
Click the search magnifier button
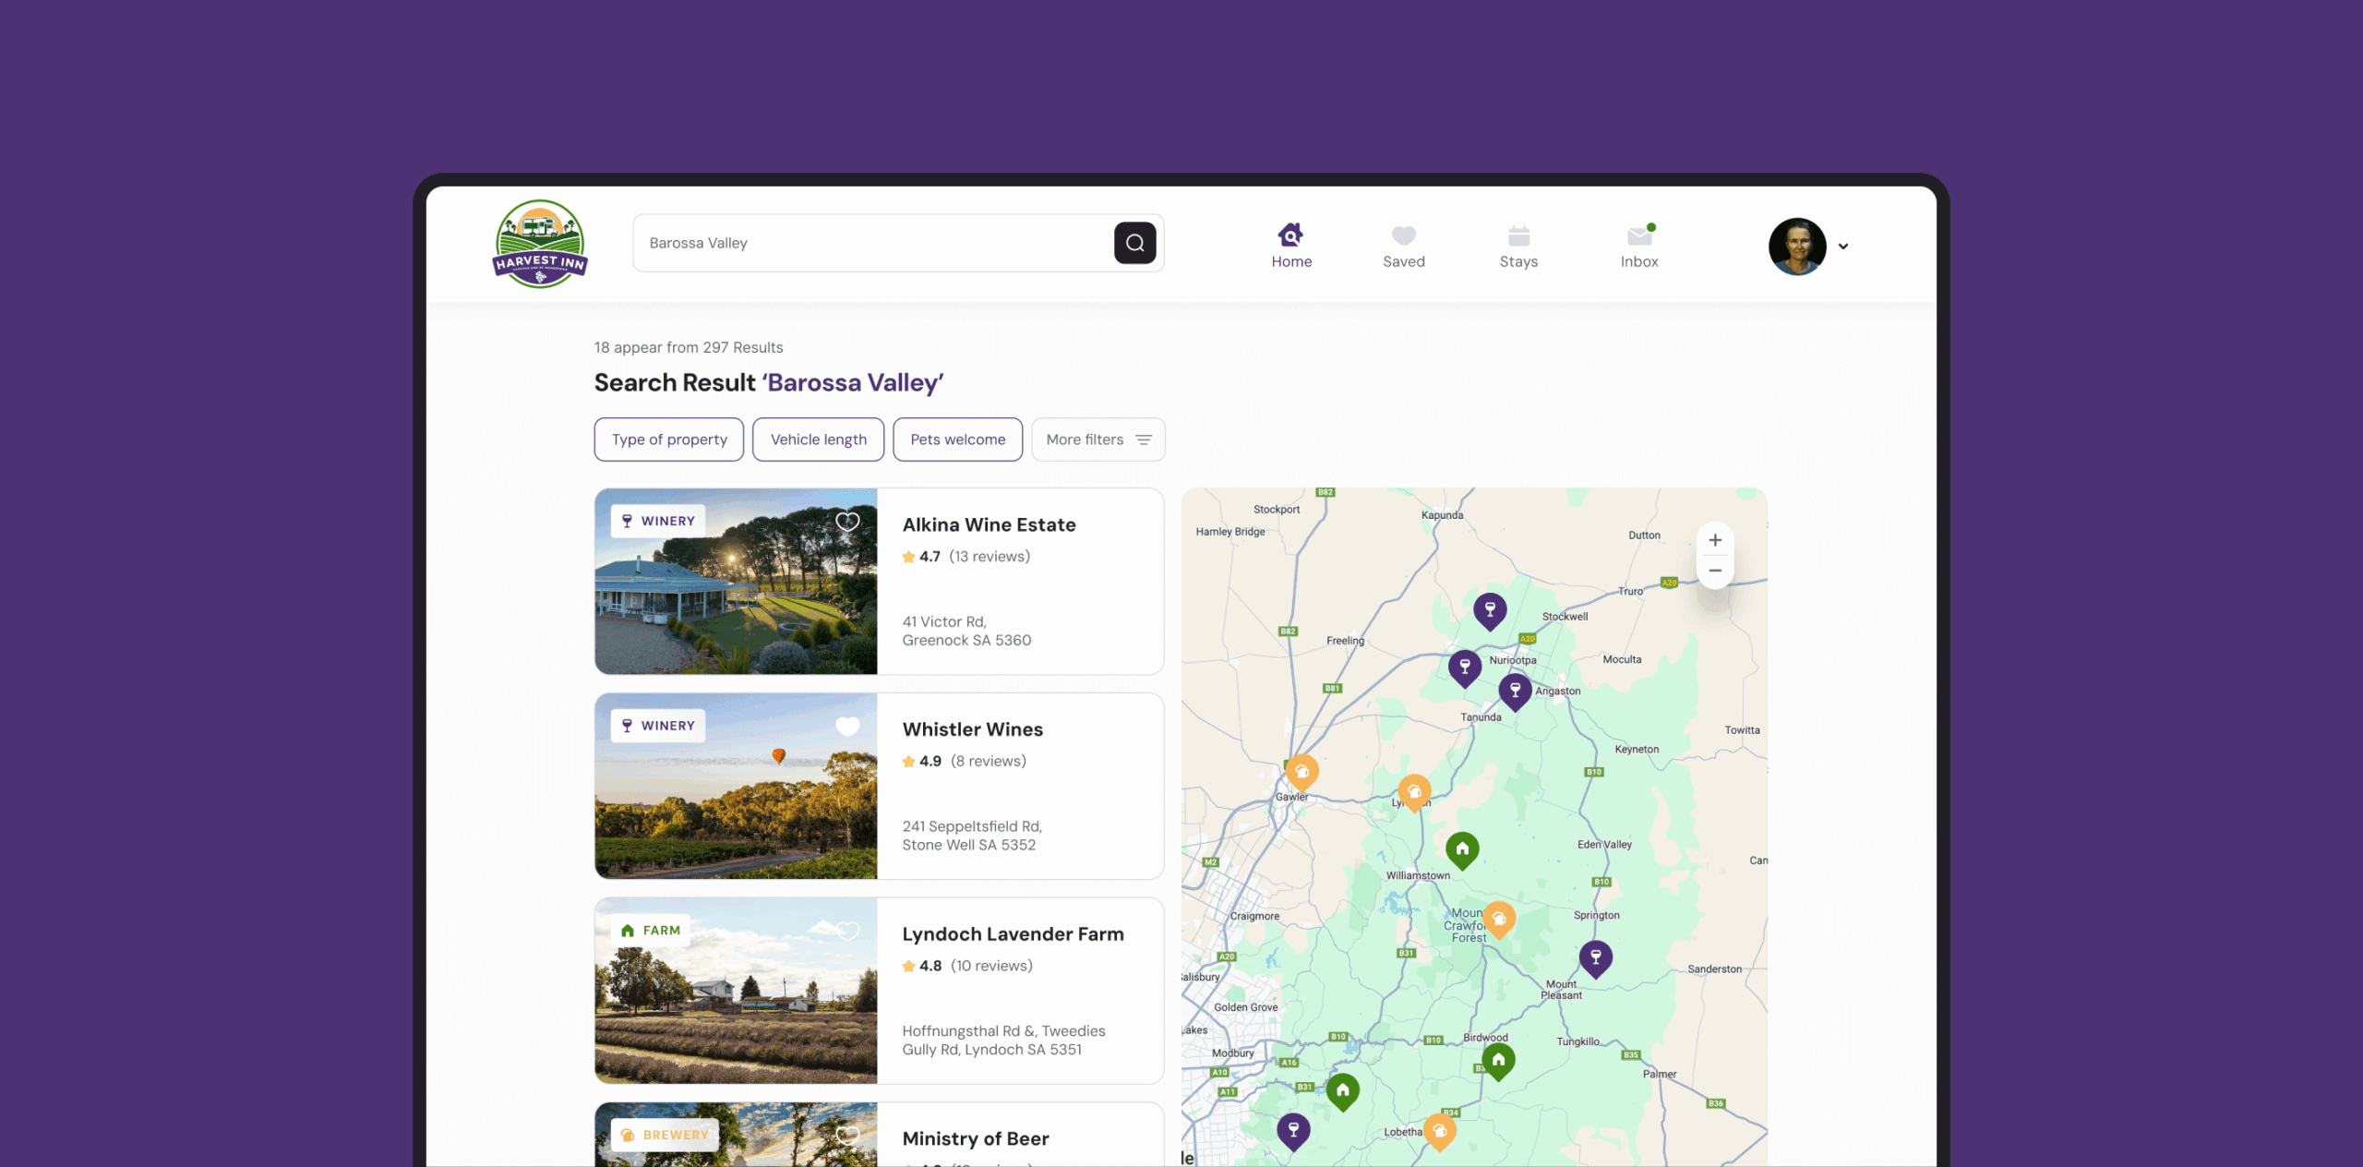1134,243
